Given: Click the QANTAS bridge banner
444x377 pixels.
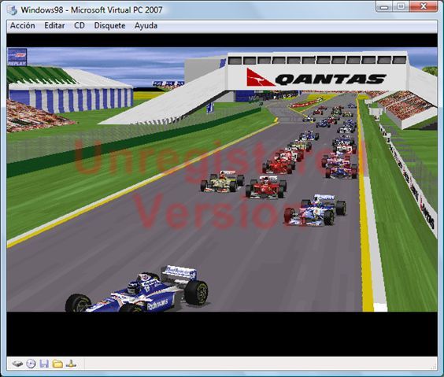Looking at the screenshot, I should click(x=316, y=78).
